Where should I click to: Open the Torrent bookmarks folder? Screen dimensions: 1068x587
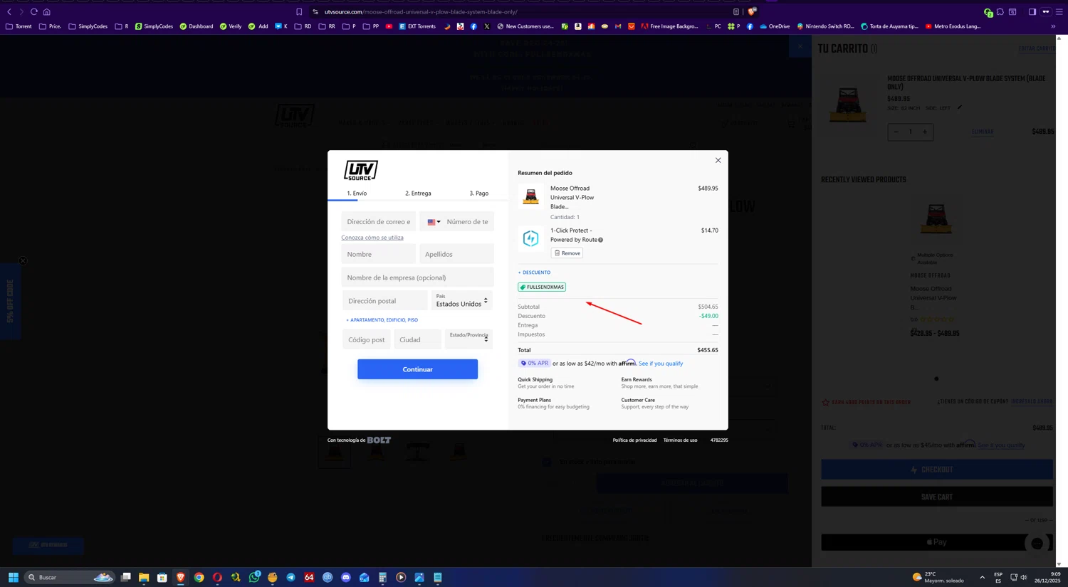coord(19,26)
